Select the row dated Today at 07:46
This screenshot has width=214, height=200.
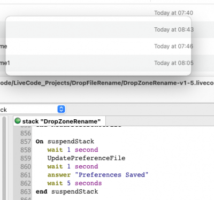point(107,47)
